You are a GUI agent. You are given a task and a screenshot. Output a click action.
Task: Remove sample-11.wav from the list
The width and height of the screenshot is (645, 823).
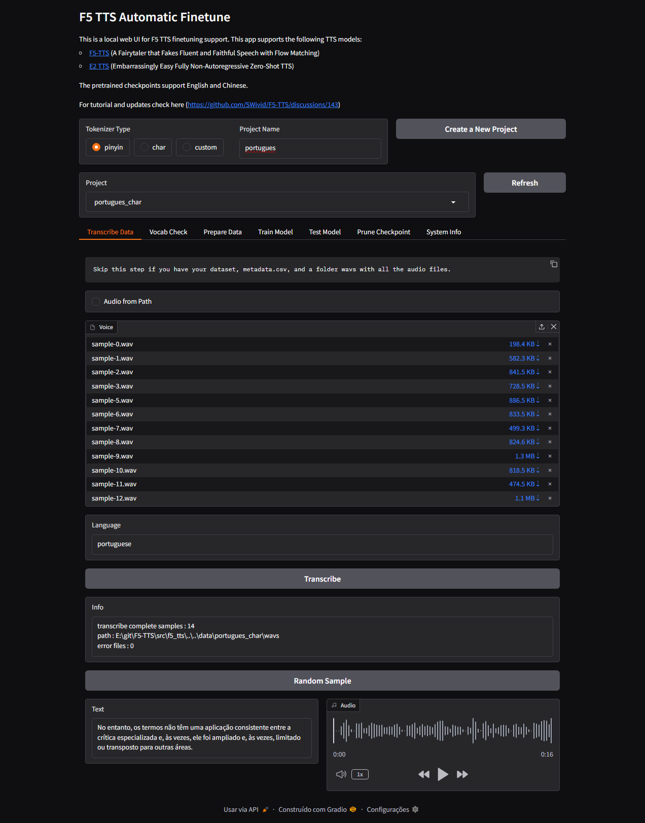(550, 484)
